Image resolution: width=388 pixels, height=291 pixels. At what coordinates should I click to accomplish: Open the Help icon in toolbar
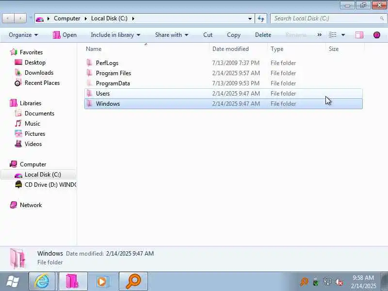[x=377, y=35]
